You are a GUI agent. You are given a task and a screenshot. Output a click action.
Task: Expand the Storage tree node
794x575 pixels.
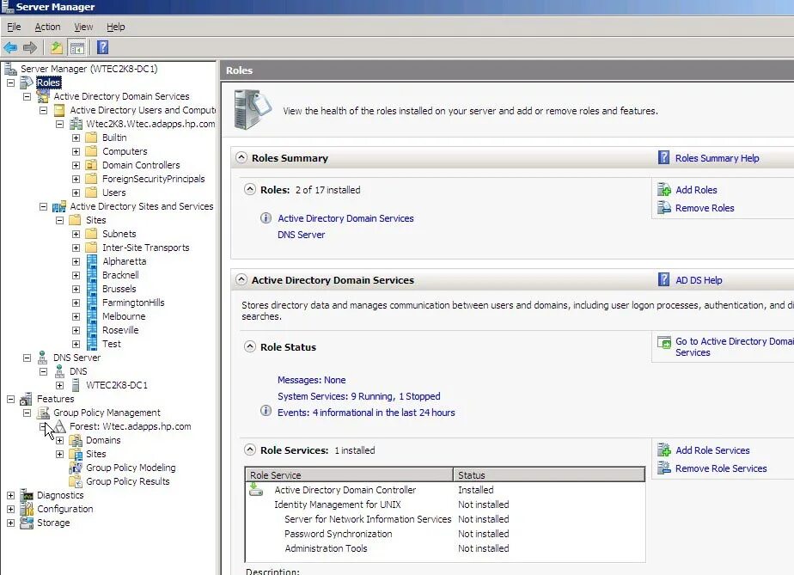(10, 523)
